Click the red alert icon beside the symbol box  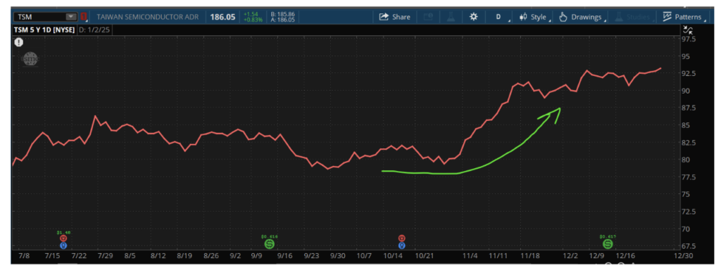tap(84, 17)
